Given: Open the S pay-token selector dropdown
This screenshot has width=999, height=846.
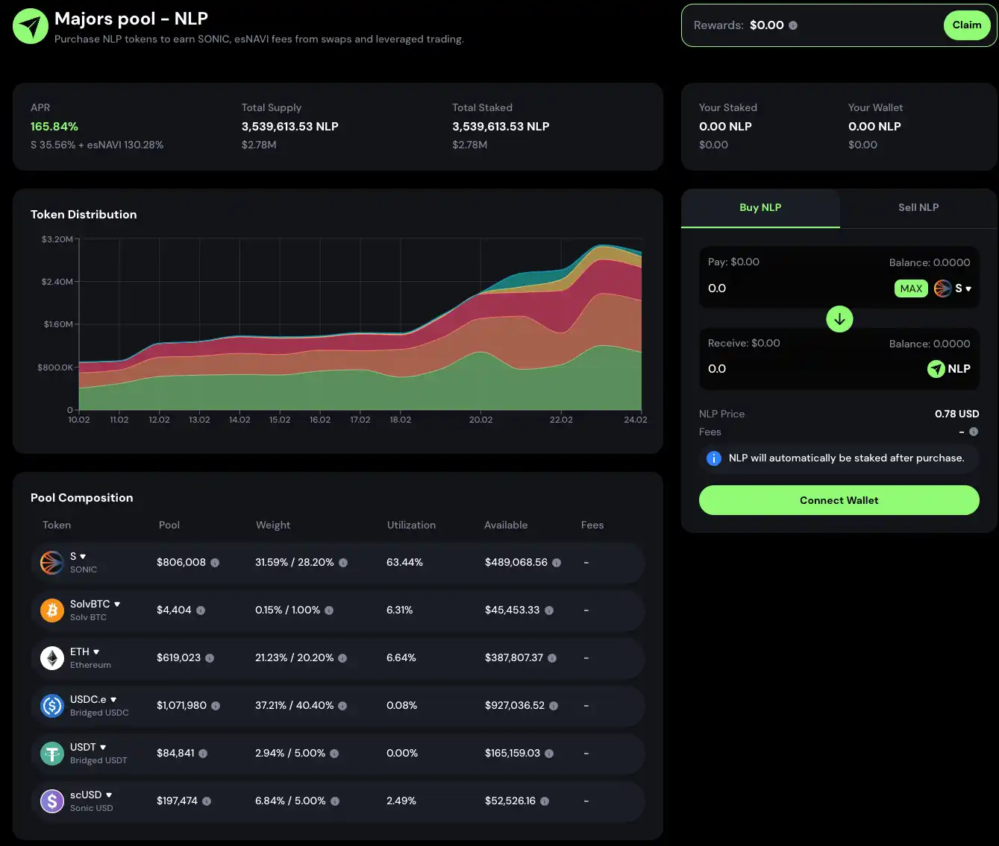Looking at the screenshot, I should 953,288.
